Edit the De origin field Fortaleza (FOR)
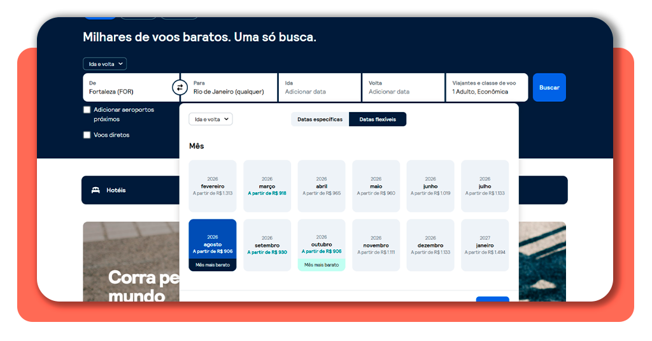The width and height of the screenshot is (652, 341). point(131,88)
